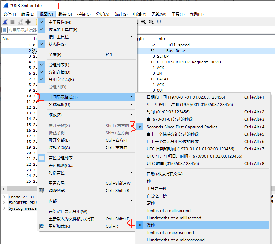Open the 帮助(H) menu
Screen dimensions: 275x244
click(x=197, y=14)
